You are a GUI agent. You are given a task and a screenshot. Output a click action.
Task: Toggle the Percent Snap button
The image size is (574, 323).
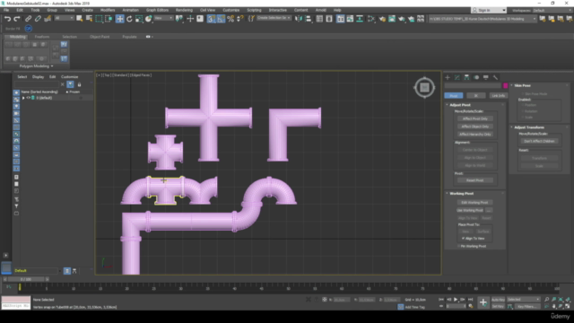point(230,19)
